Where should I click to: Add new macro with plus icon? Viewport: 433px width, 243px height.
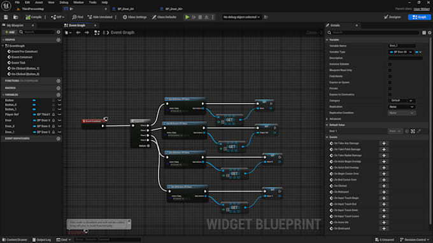click(59, 88)
